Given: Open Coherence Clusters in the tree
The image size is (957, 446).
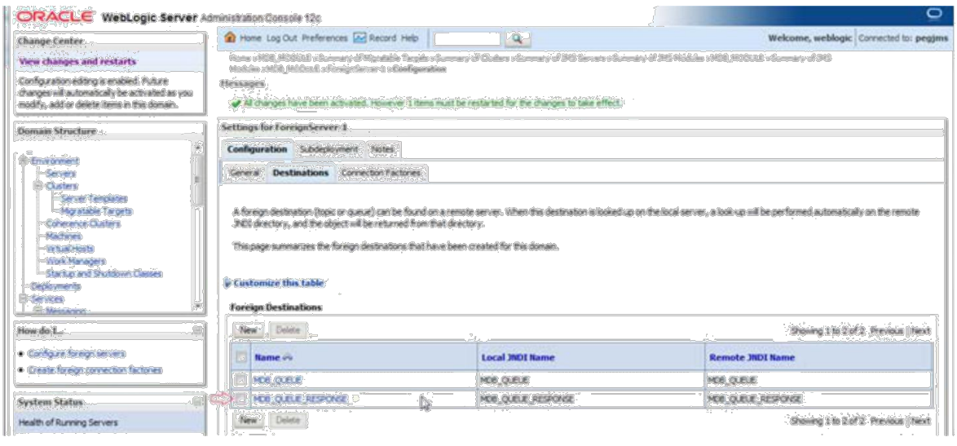Looking at the screenshot, I should (83, 224).
